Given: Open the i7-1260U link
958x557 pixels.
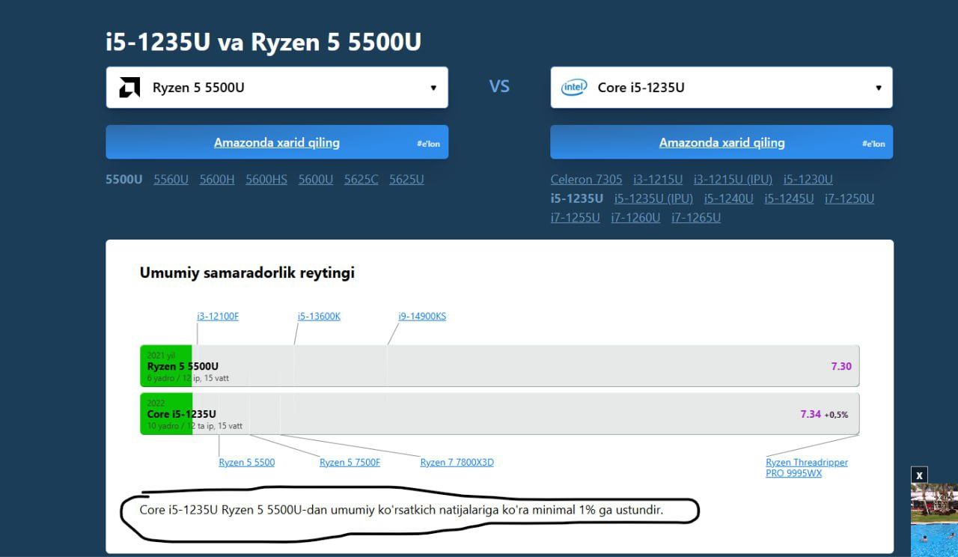Looking at the screenshot, I should (635, 218).
